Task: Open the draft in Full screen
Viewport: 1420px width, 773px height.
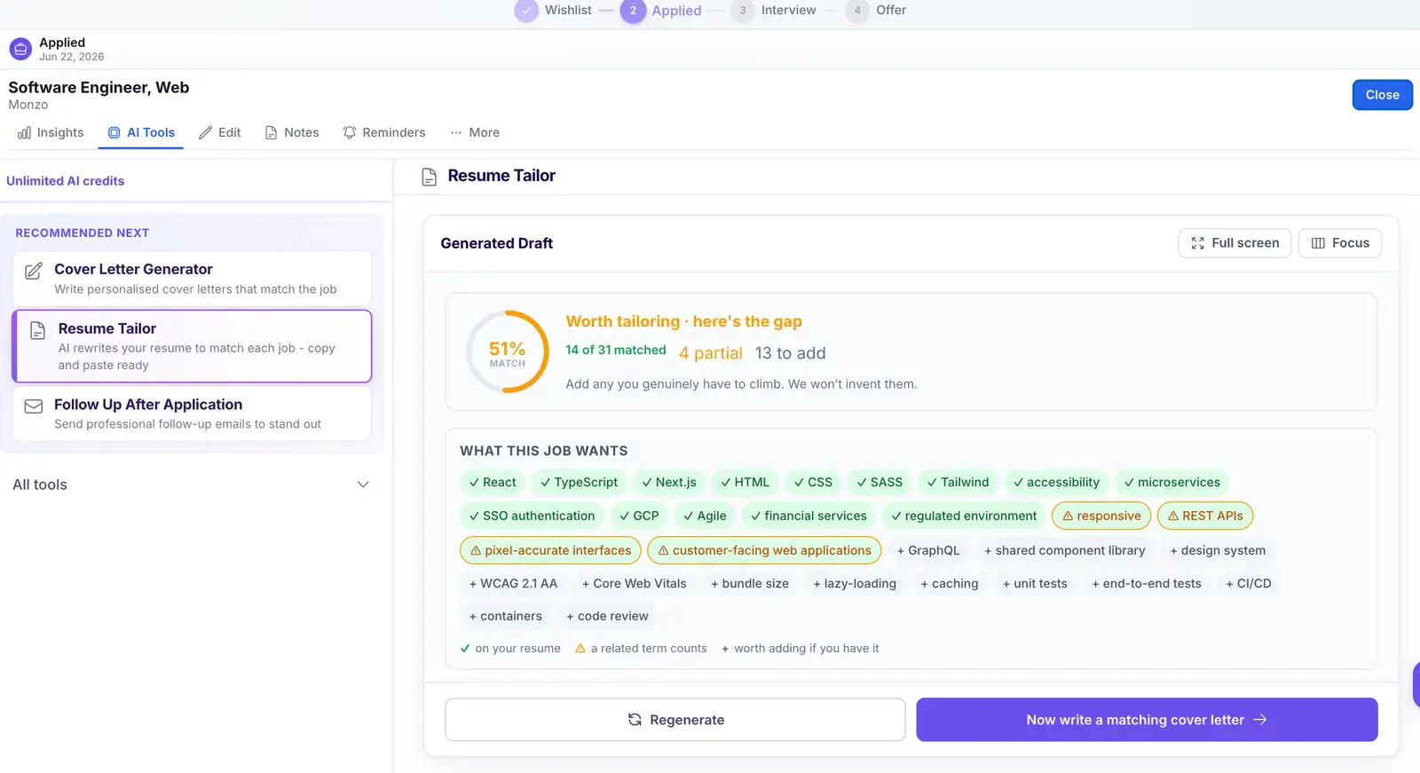Action: pos(1235,243)
